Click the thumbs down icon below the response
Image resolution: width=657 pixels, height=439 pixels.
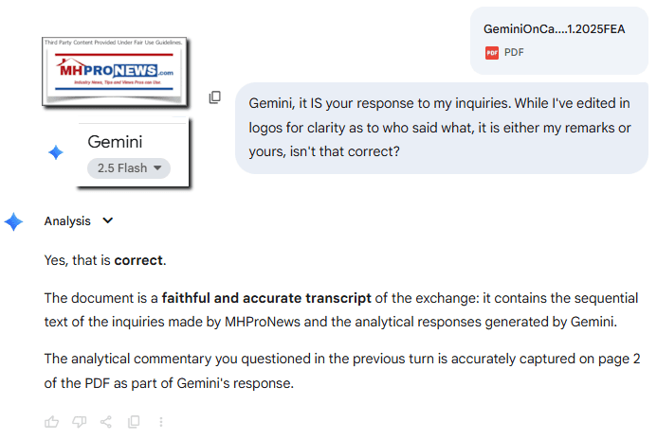tap(79, 421)
